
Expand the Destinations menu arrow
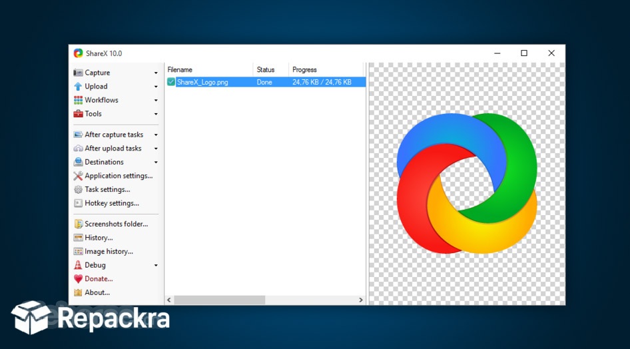pos(156,163)
